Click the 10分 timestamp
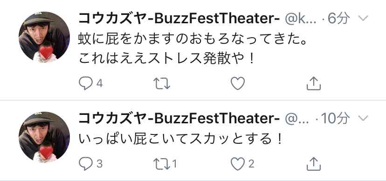Screen dimensions: 386x181 coord(335,119)
